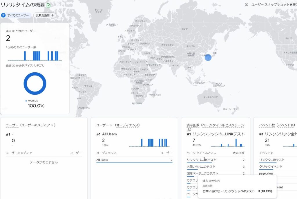Click the blue す badge icon

tap(3, 15)
